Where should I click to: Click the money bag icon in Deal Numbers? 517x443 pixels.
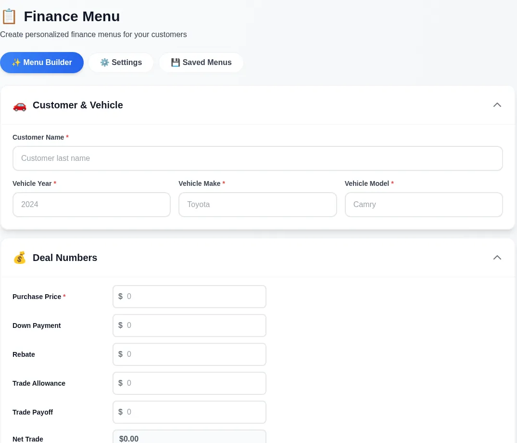(x=20, y=258)
